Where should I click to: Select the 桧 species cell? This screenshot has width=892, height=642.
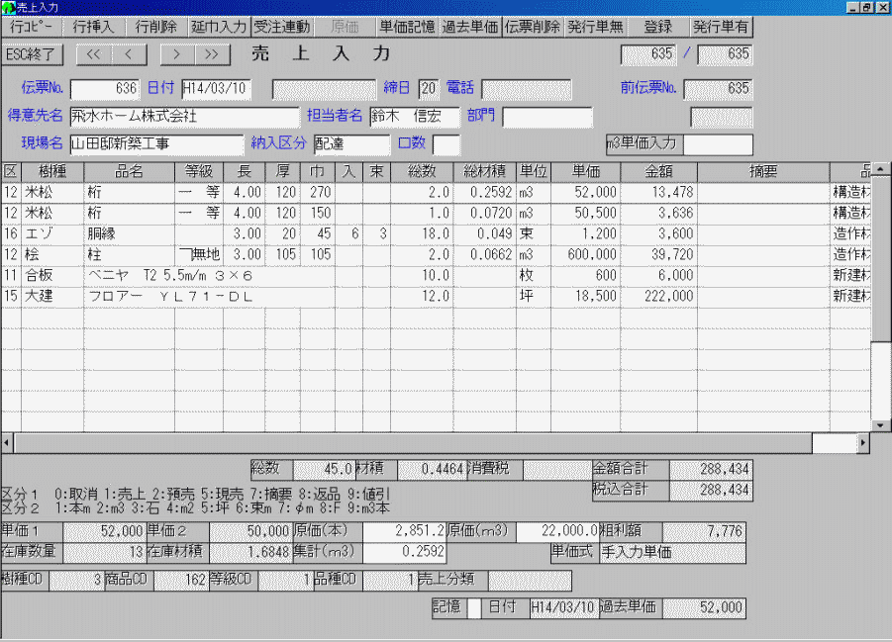pyautogui.click(x=52, y=255)
